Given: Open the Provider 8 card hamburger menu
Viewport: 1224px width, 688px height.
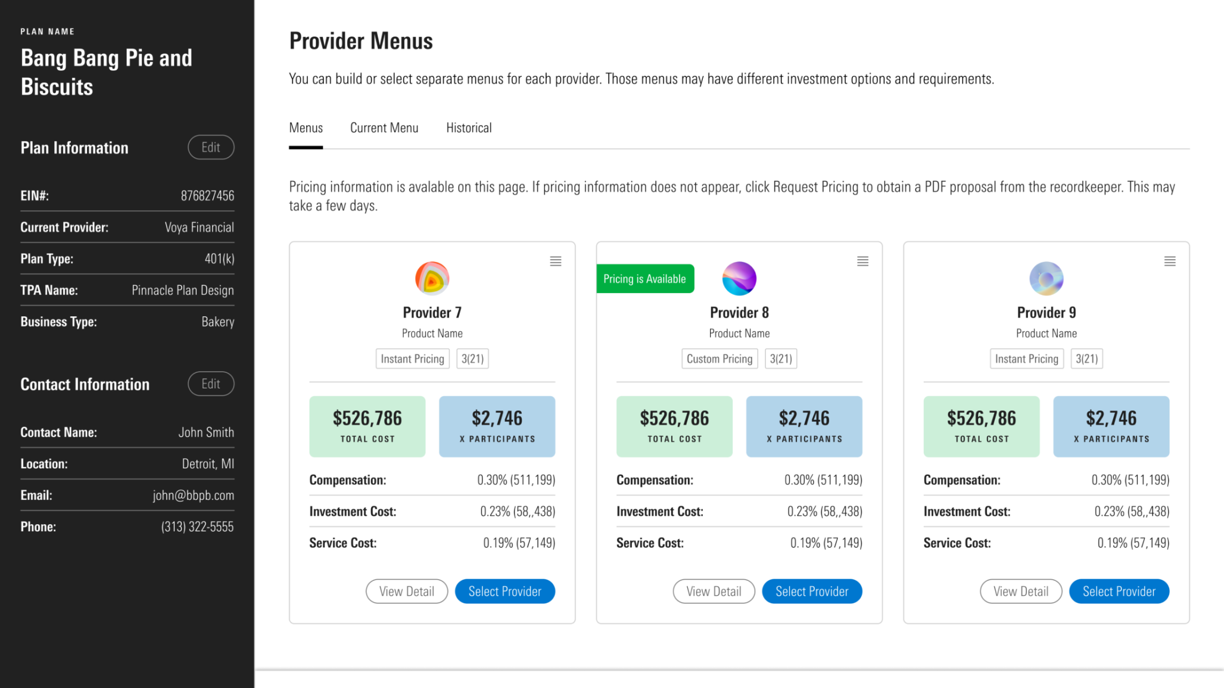Looking at the screenshot, I should pos(862,261).
